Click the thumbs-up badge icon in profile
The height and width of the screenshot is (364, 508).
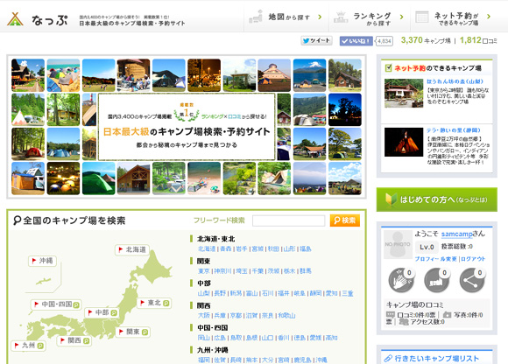(436, 279)
